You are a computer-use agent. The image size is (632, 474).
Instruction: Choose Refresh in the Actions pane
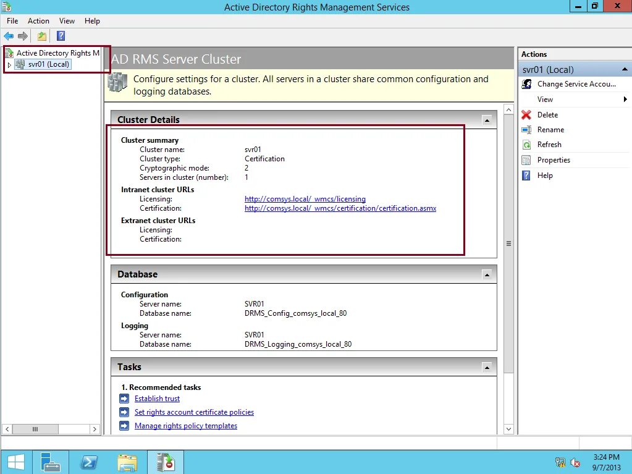[x=549, y=145]
